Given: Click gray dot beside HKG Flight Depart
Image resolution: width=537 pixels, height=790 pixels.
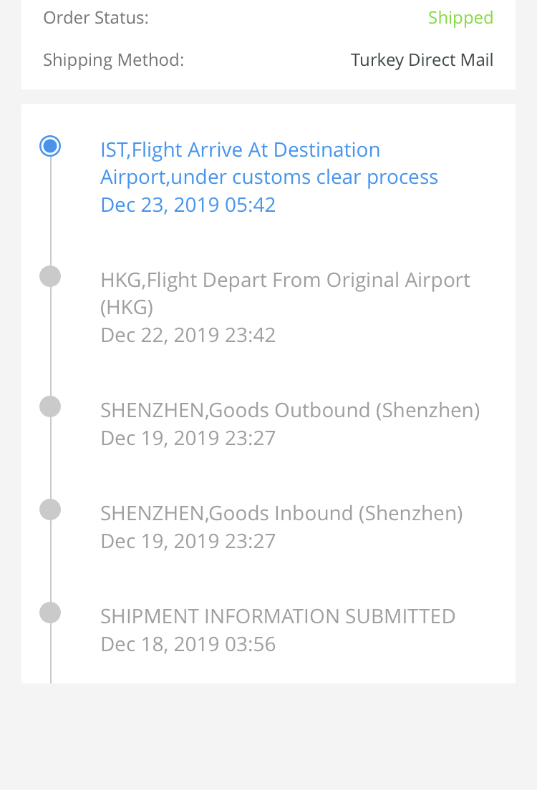Looking at the screenshot, I should tap(50, 276).
